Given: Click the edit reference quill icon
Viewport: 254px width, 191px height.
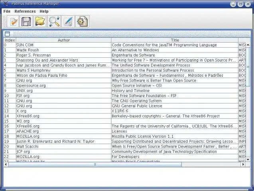Looking at the screenshot, I should (68, 21).
